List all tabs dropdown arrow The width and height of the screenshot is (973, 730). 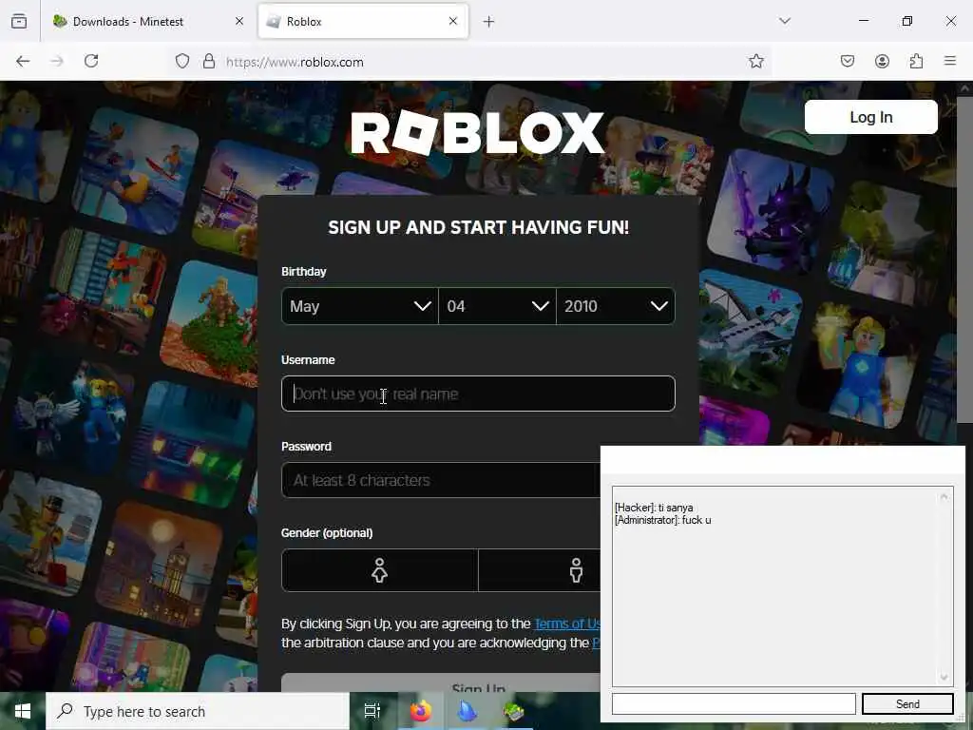(x=785, y=21)
